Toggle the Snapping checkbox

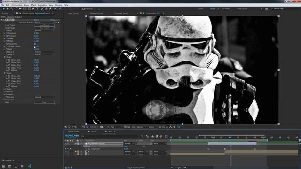[x=83, y=8]
